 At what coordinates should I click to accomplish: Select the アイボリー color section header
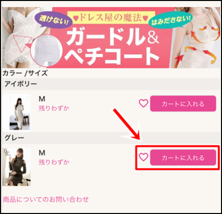[111, 84]
